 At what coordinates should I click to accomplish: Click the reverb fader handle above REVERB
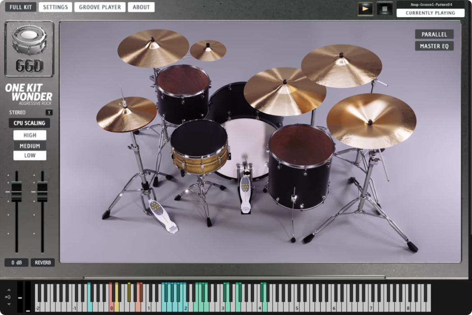tap(43, 192)
